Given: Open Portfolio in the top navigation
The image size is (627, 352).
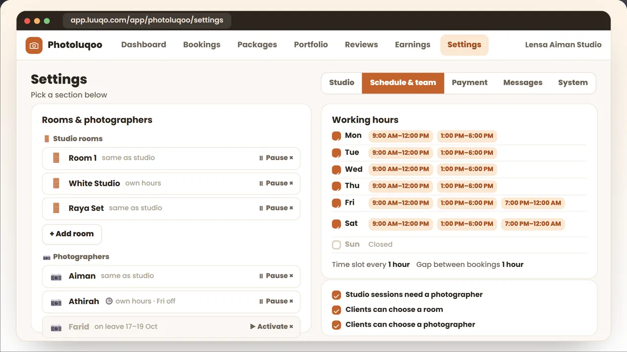Looking at the screenshot, I should [311, 44].
